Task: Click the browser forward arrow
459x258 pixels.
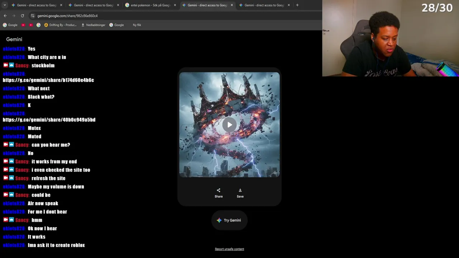Action: pyautogui.click(x=14, y=16)
